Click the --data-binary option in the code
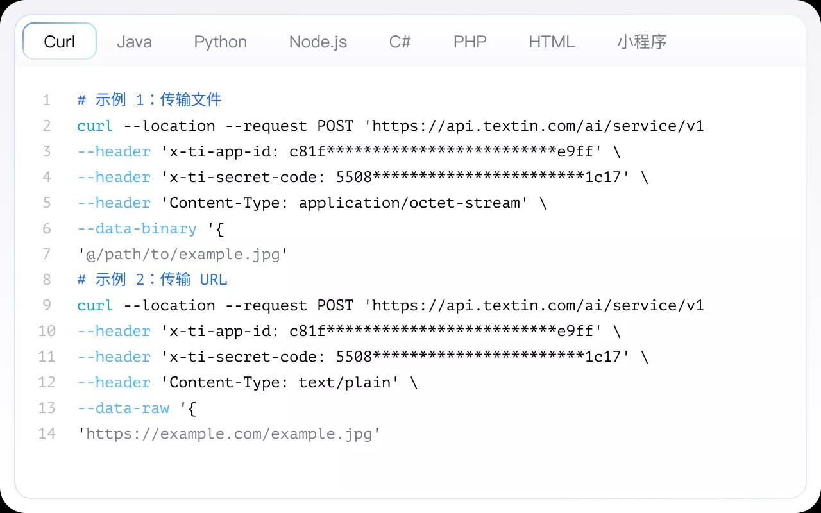The height and width of the screenshot is (513, 821). (137, 228)
